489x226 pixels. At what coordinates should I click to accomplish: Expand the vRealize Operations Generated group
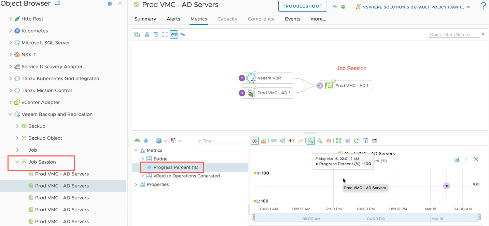143,176
